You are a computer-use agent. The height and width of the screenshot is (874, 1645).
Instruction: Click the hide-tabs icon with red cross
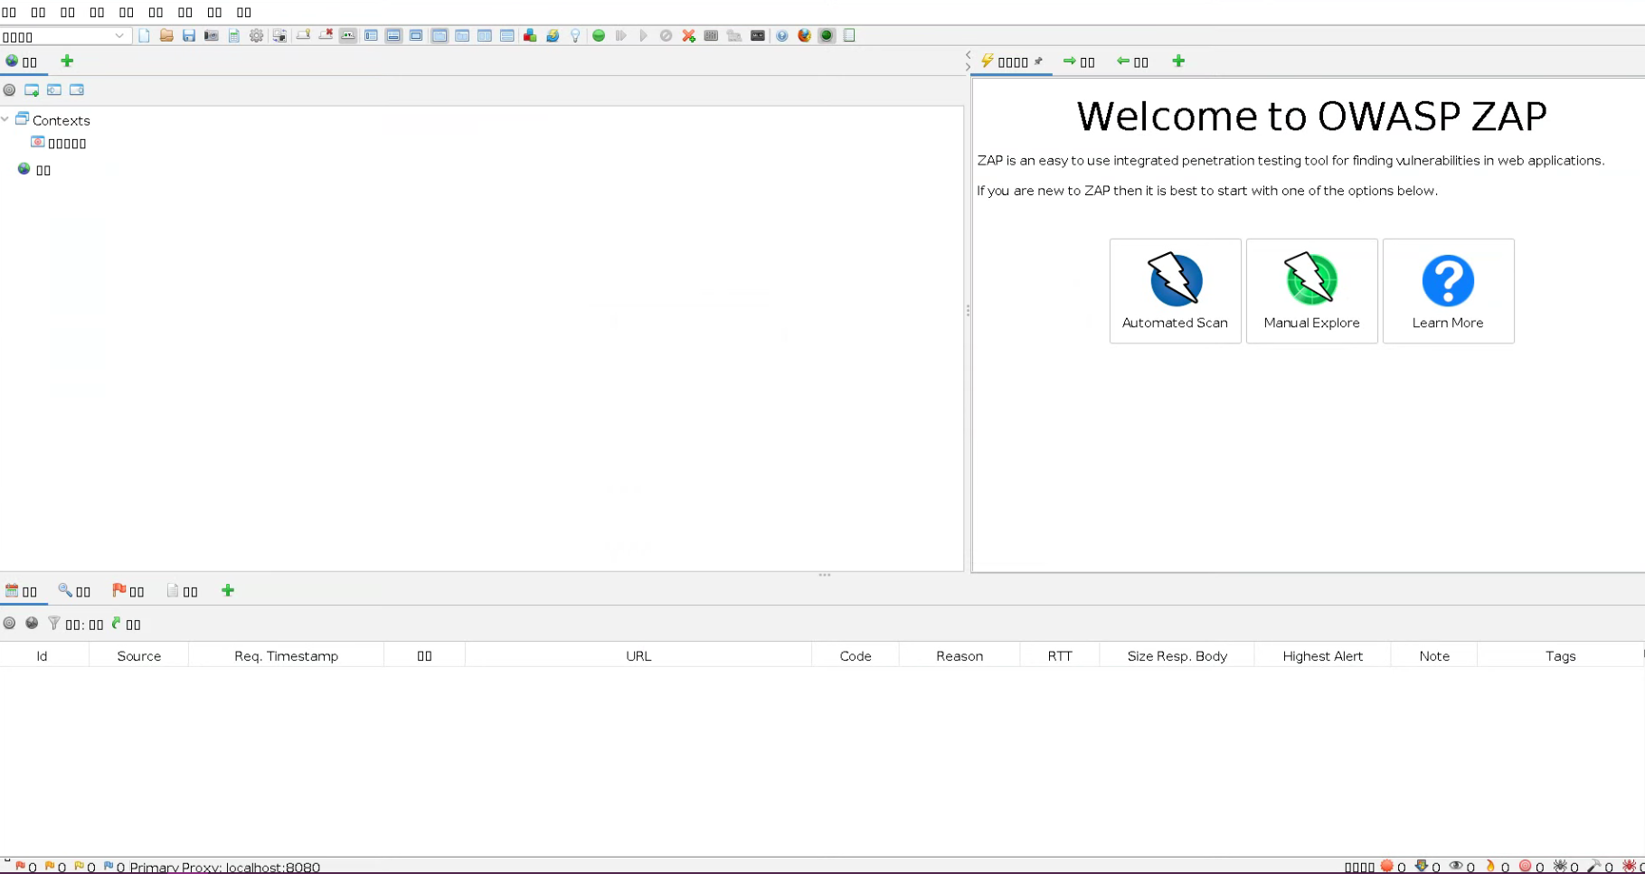click(x=326, y=36)
